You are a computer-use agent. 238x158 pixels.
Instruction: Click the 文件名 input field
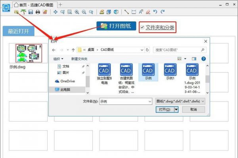point(126,102)
